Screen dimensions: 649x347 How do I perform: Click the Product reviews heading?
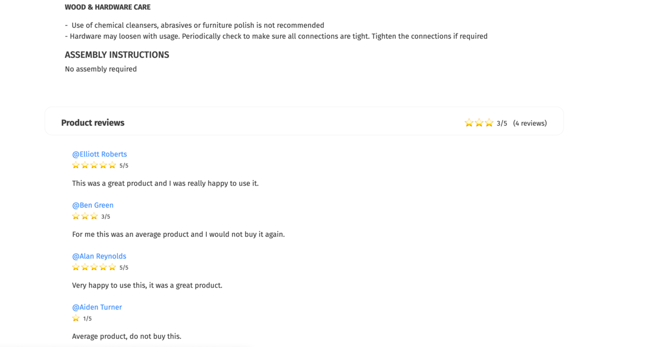(93, 123)
